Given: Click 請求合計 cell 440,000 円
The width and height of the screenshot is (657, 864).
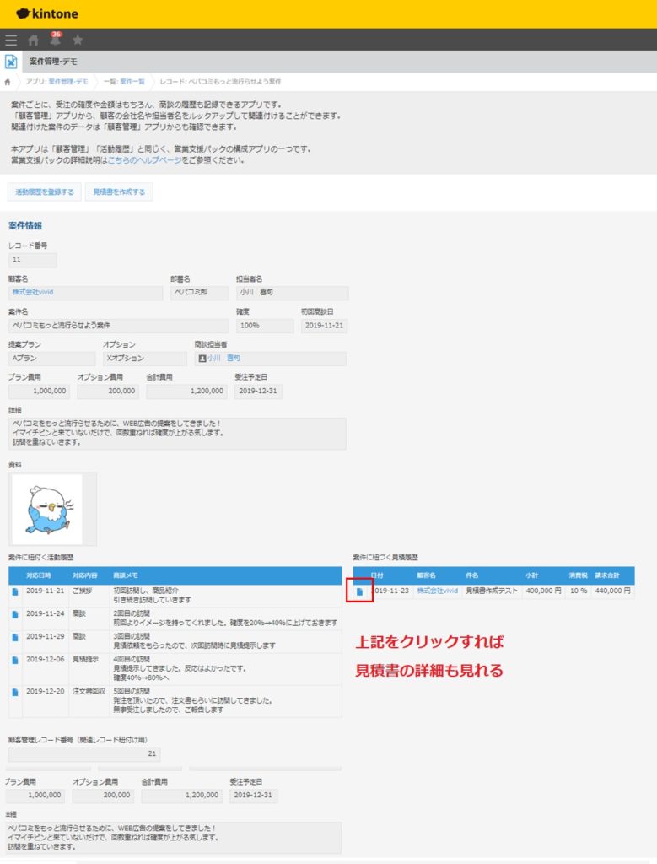Looking at the screenshot, I should 612,591.
